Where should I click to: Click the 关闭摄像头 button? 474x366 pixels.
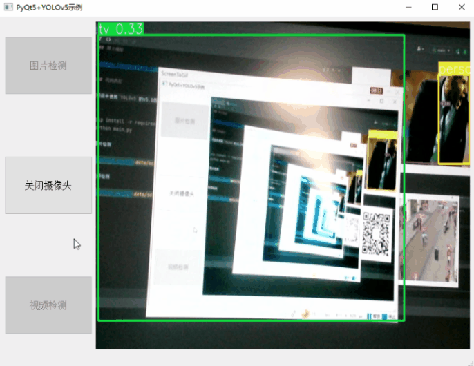tap(48, 185)
